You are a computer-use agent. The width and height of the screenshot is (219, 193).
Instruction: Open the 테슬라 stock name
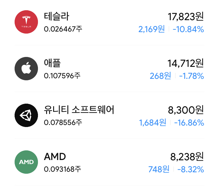[56, 16]
